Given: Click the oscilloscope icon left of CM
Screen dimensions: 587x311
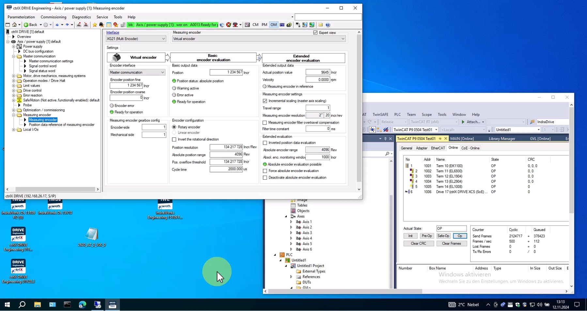Looking at the screenshot, I should pos(247,25).
